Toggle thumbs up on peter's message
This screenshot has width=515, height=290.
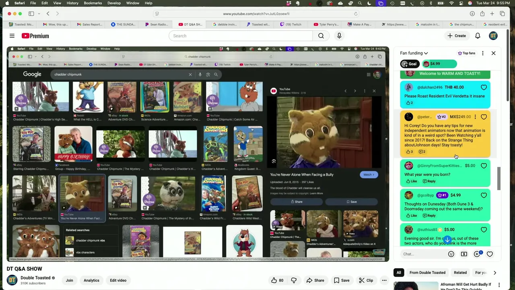(x=409, y=152)
